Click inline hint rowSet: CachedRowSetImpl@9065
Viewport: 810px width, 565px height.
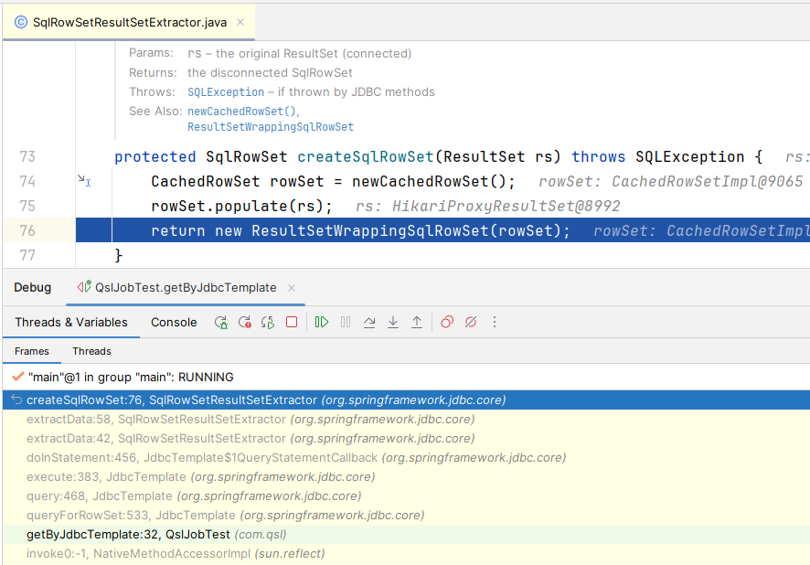(670, 181)
